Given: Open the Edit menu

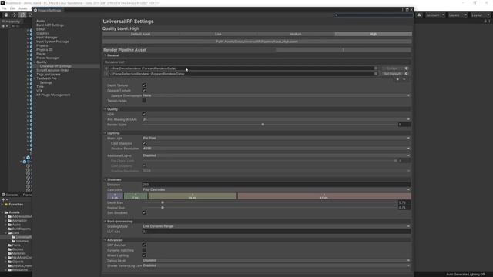Looking at the screenshot, I should click(x=12, y=8).
